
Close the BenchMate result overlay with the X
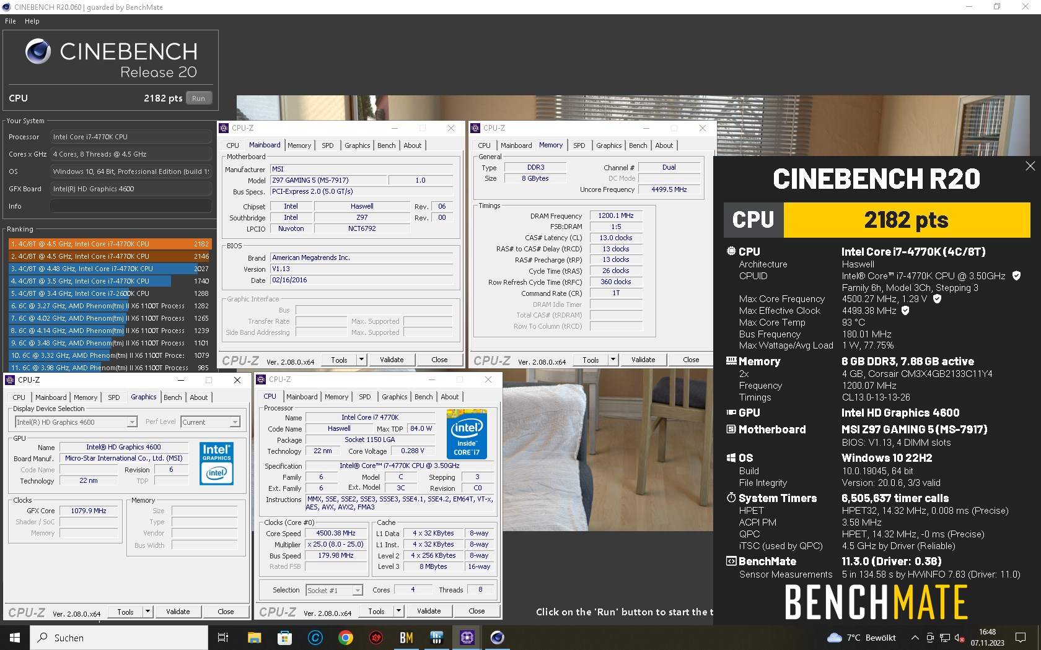[x=1030, y=166]
